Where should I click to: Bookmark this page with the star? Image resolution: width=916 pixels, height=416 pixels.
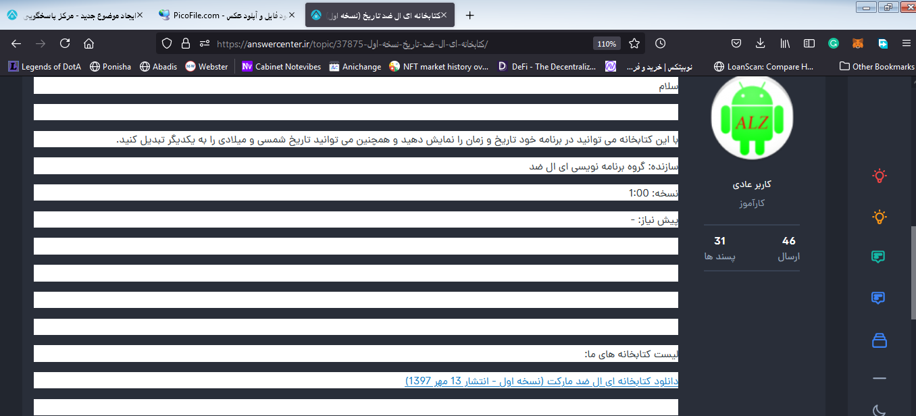pos(634,43)
